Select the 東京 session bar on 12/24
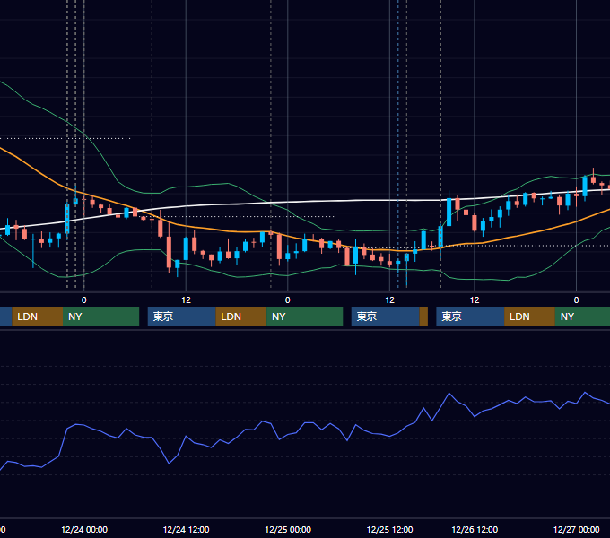610x538 pixels. (182, 317)
